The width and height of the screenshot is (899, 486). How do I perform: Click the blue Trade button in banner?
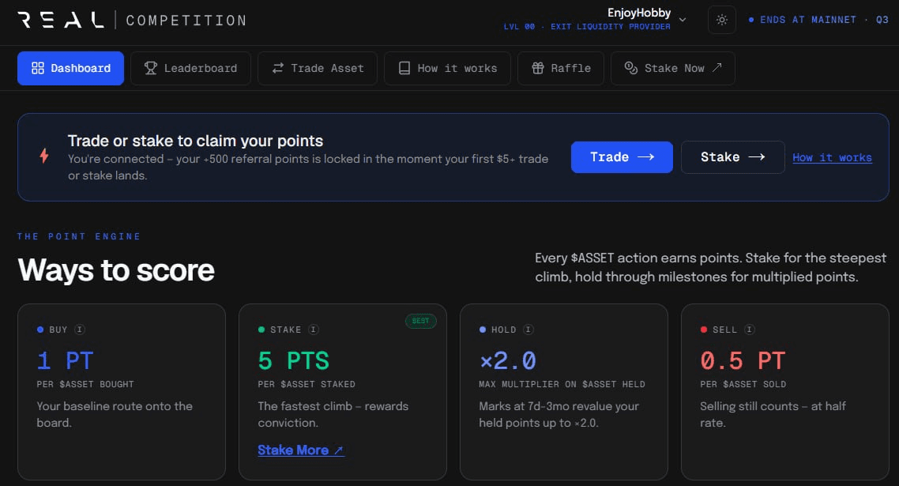(x=622, y=157)
